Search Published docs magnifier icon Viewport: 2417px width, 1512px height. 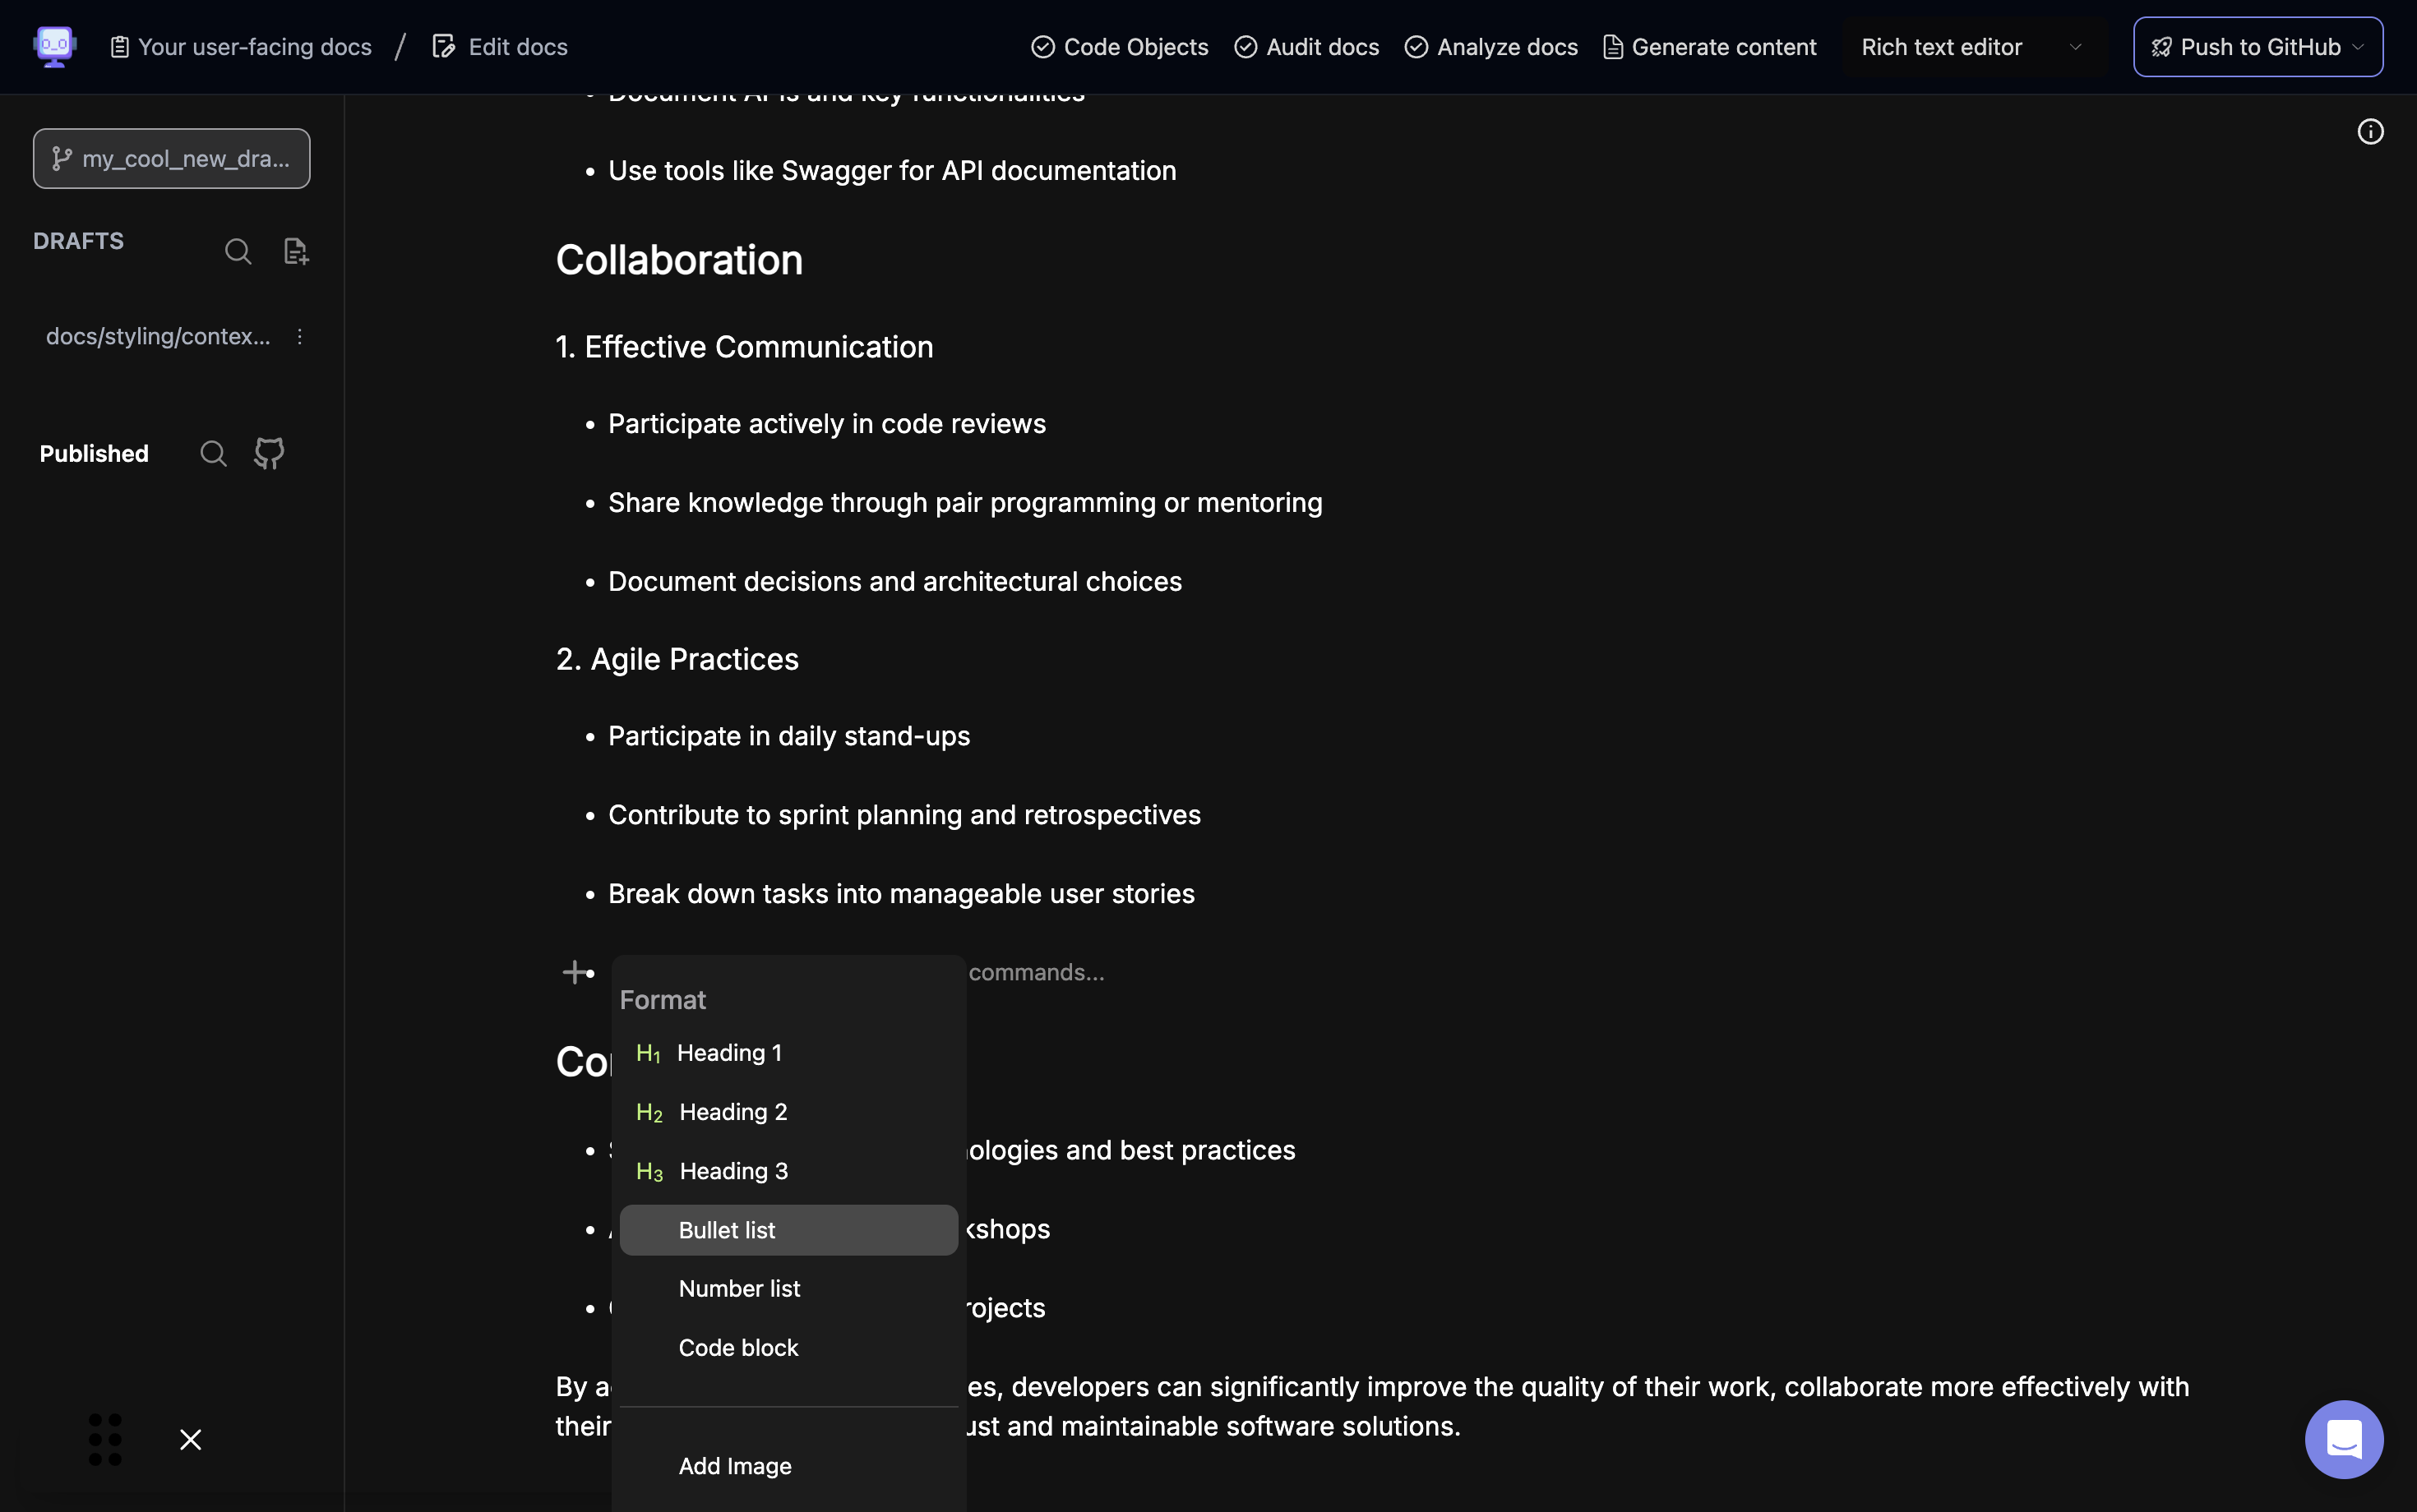[213, 454]
